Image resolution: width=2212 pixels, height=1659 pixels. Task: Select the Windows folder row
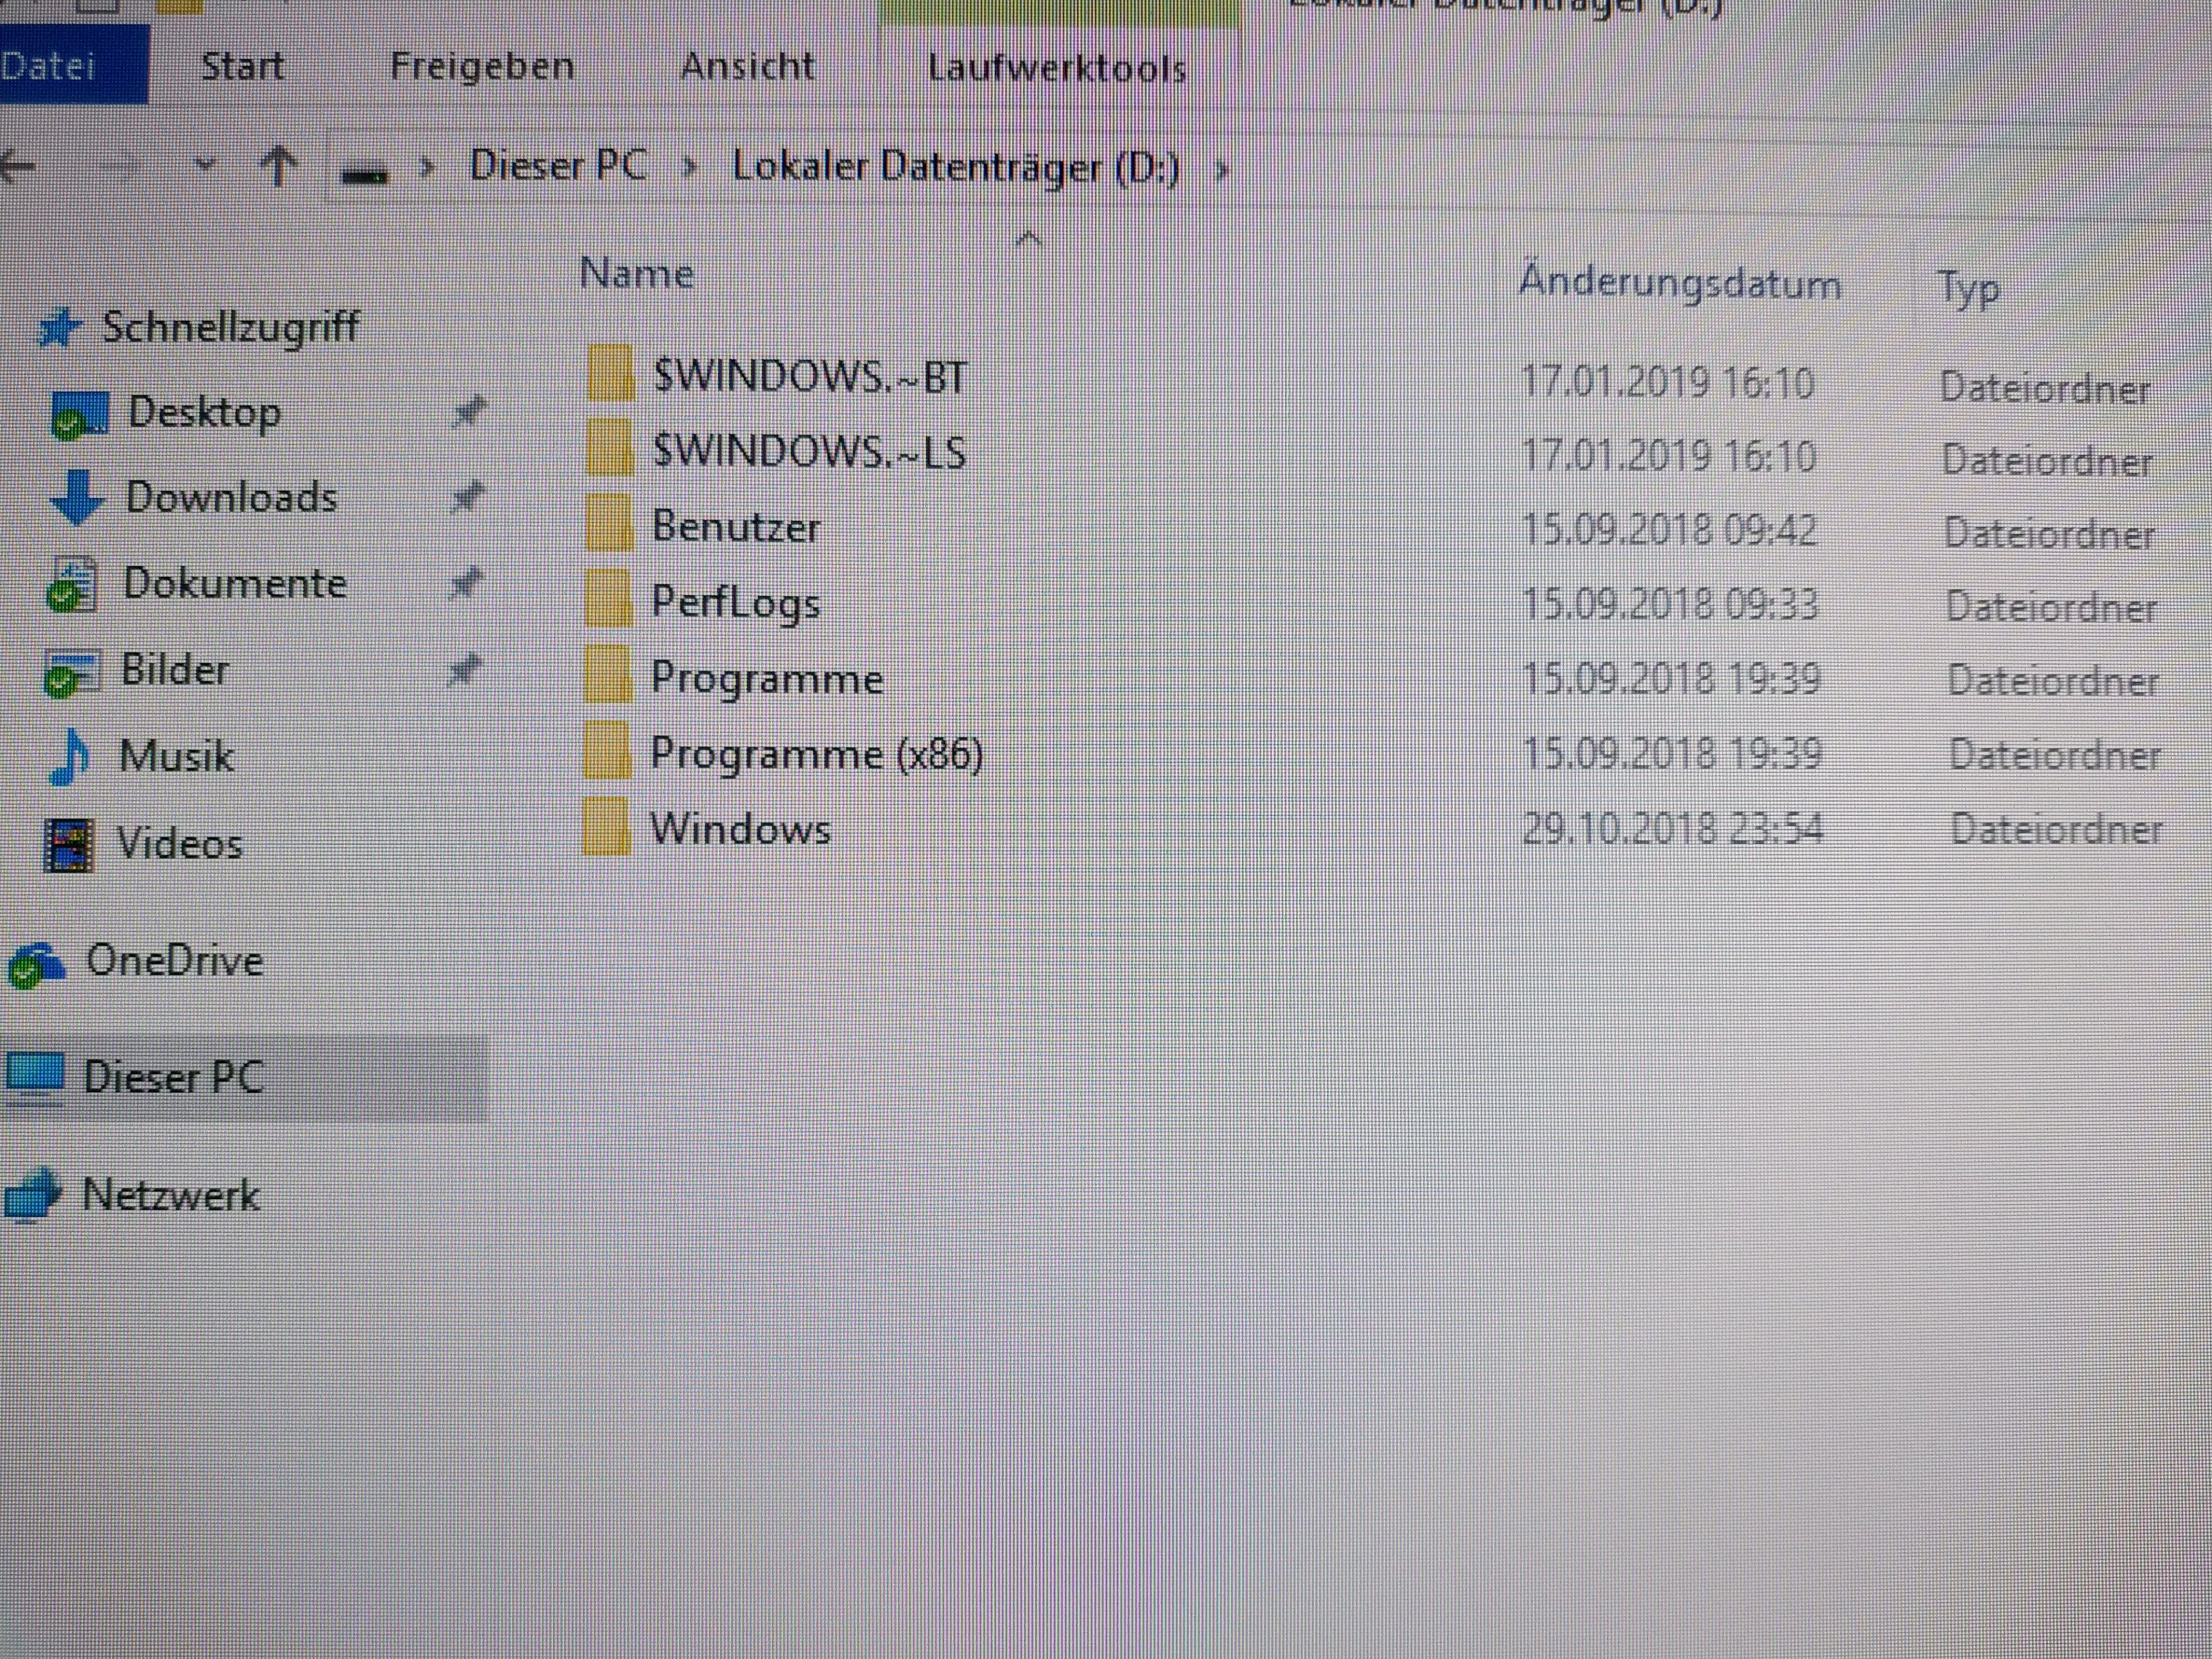[x=740, y=829]
